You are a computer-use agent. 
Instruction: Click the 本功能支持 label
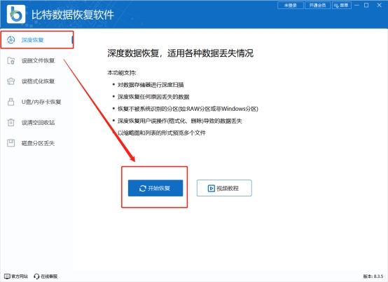(x=122, y=73)
